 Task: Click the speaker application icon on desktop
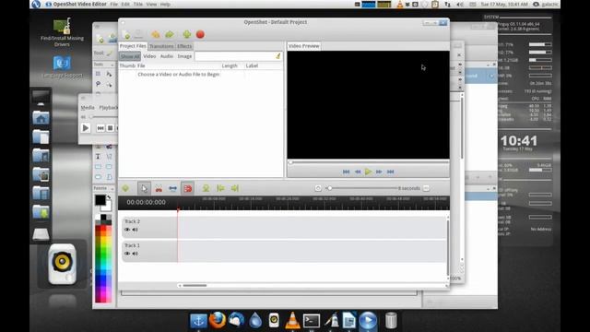[62, 264]
